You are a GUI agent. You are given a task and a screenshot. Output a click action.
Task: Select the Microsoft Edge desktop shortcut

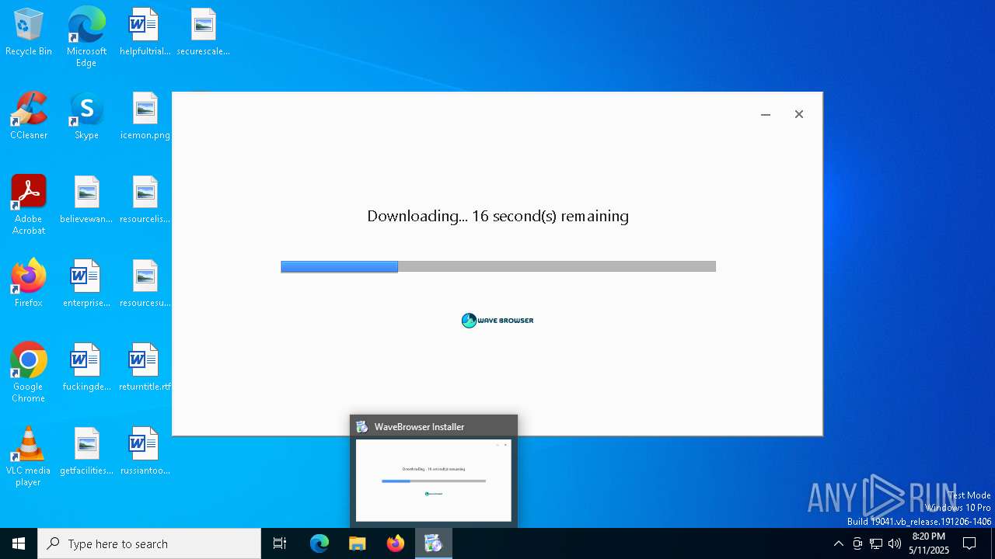[86, 37]
